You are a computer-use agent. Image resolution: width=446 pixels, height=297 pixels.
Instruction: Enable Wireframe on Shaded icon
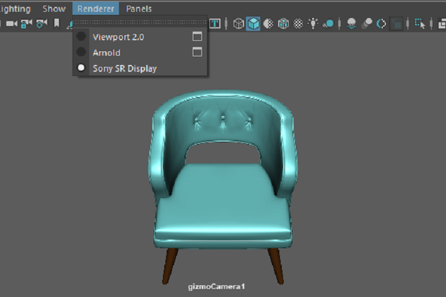point(283,24)
